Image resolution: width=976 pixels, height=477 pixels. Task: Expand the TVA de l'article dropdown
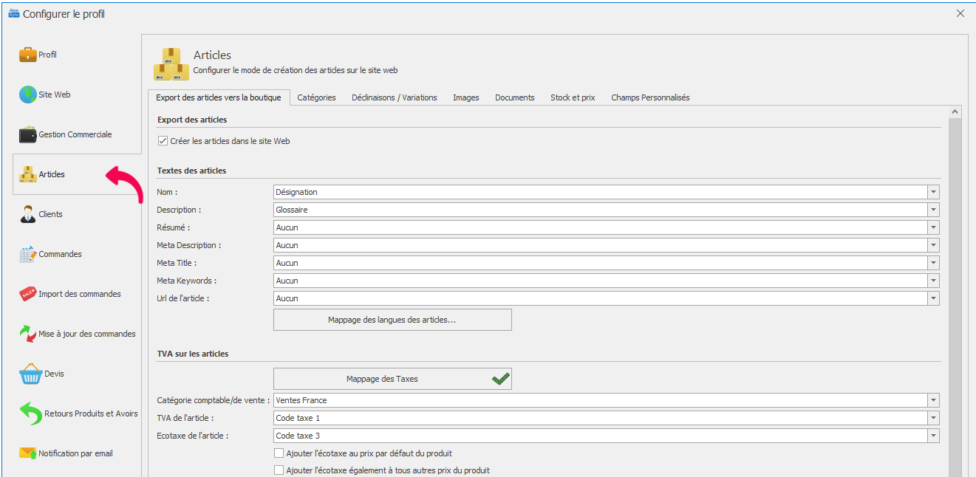(934, 418)
